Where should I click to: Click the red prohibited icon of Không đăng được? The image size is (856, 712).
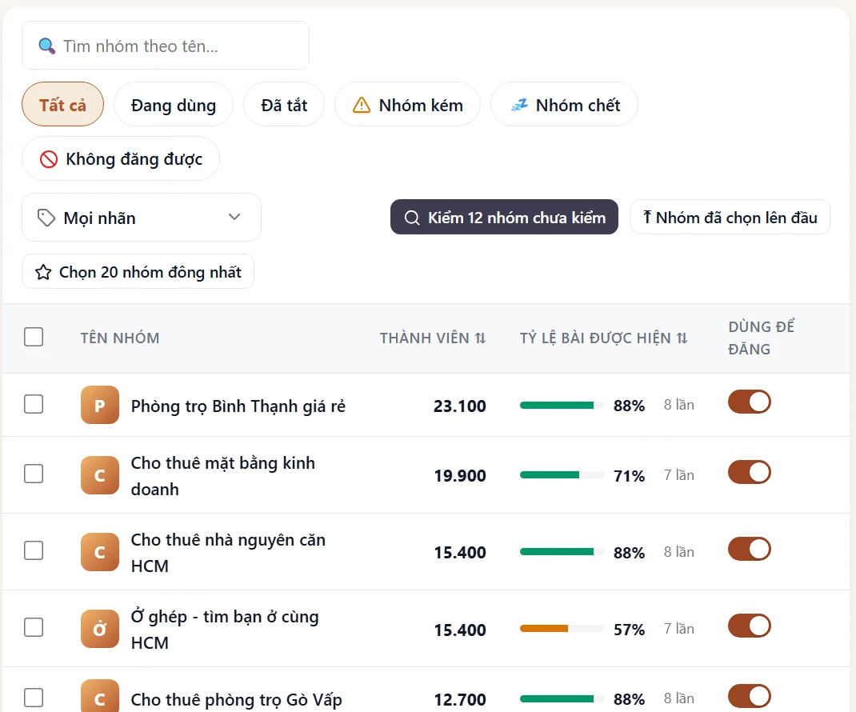tap(49, 159)
